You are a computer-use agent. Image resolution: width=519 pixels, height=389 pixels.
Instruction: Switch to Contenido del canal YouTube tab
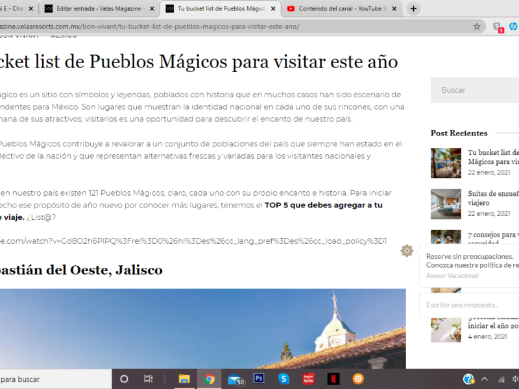click(342, 8)
